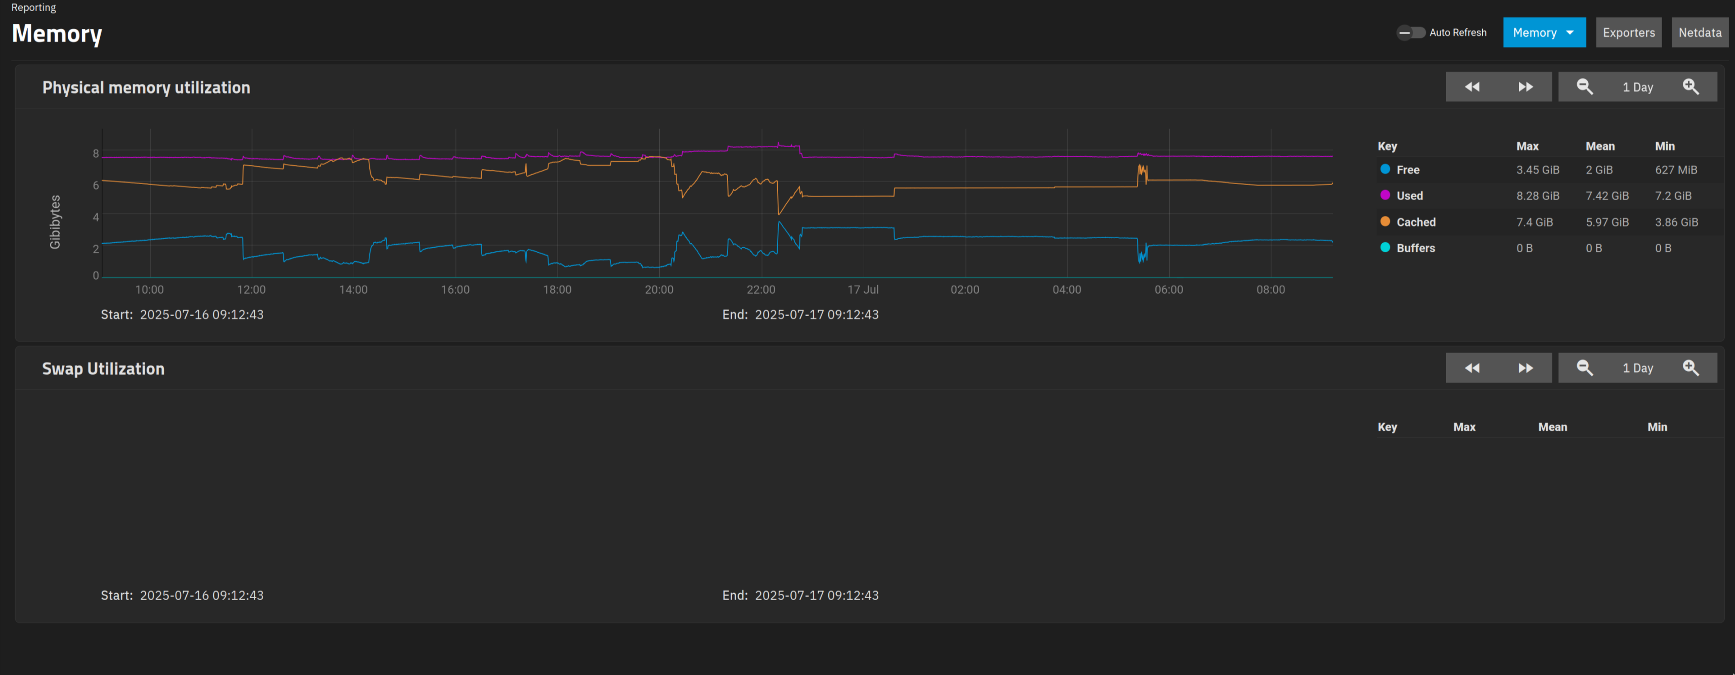Click the 1 Day label of Physical memory chart
Viewport: 1735px width, 675px height.
(x=1637, y=87)
